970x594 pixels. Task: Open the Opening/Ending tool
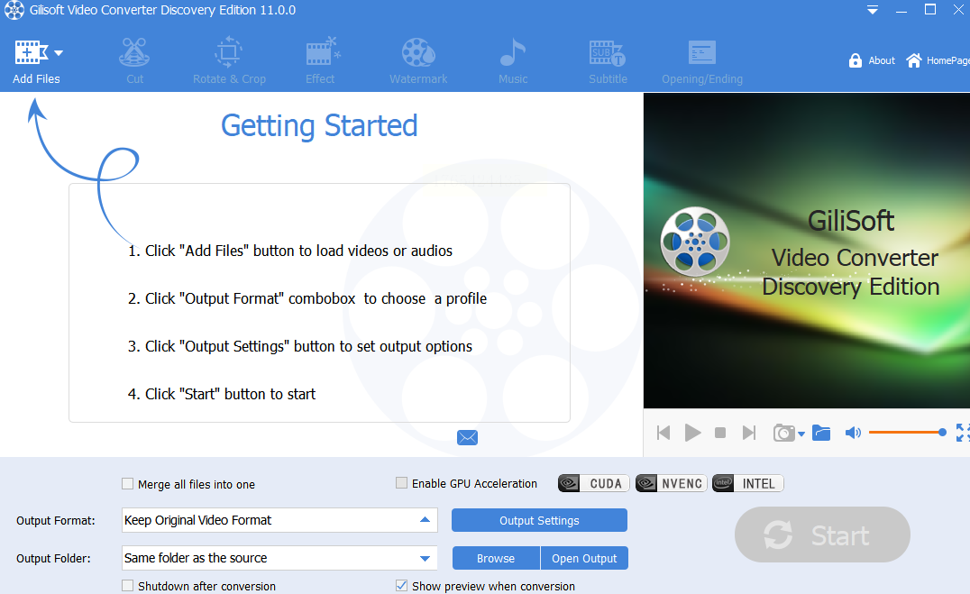[x=702, y=60]
